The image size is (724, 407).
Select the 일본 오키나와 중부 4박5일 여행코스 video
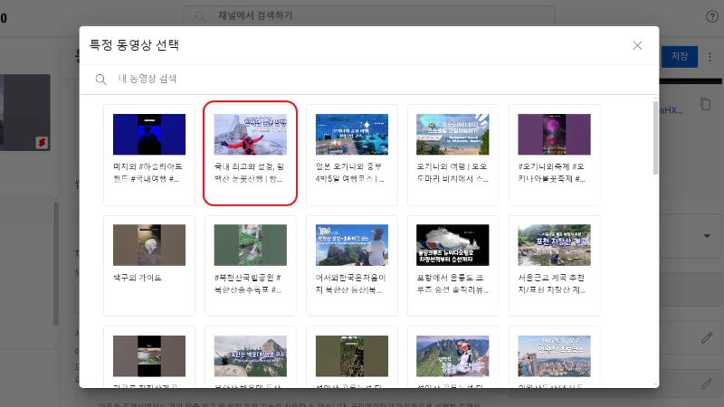(351, 155)
